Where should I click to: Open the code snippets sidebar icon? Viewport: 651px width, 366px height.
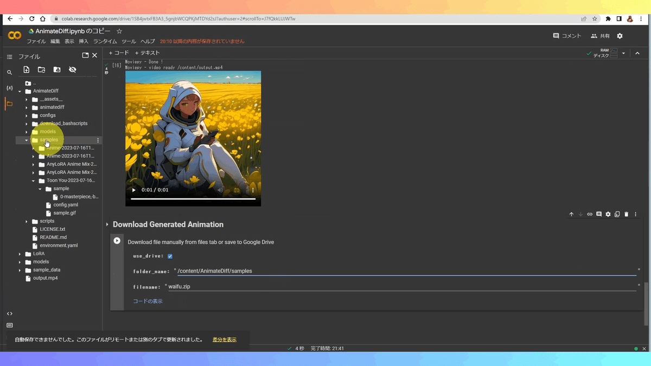point(9,313)
